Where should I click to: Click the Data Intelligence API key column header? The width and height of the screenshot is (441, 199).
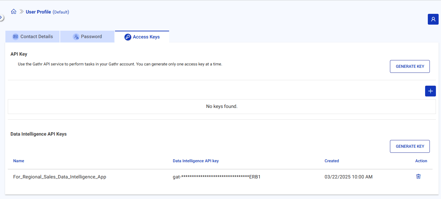[x=196, y=161]
